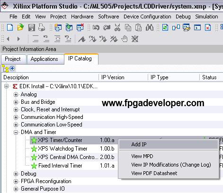Click the IP Version column header

[x=124, y=77]
